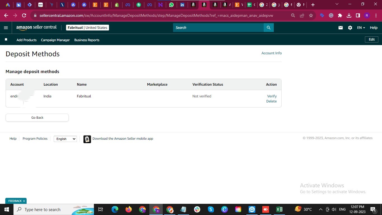Click the volume speaker tray icon
Image resolution: width=382 pixels, height=215 pixels.
[x=334, y=209]
